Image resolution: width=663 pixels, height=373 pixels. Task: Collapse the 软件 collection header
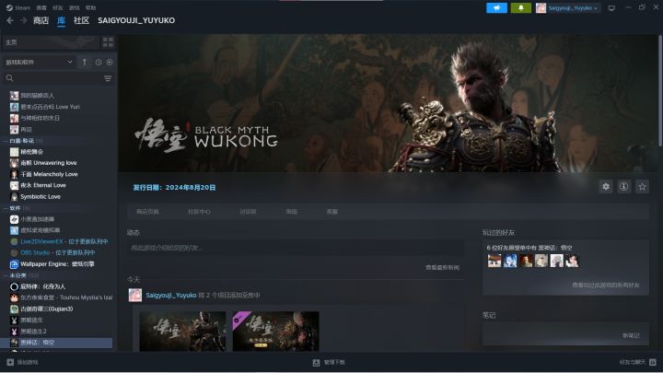(16, 208)
